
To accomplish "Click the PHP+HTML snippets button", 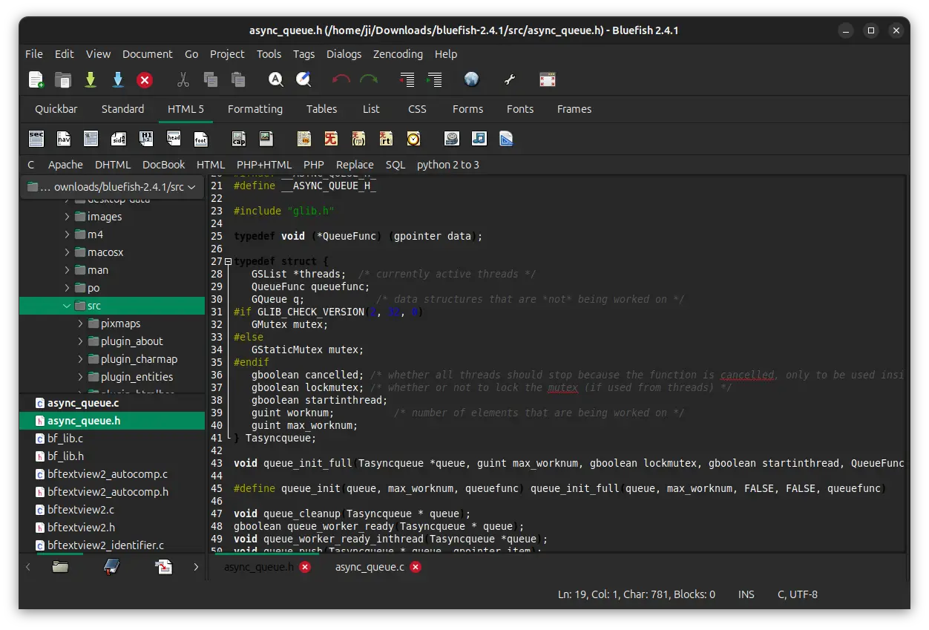I will coord(264,165).
